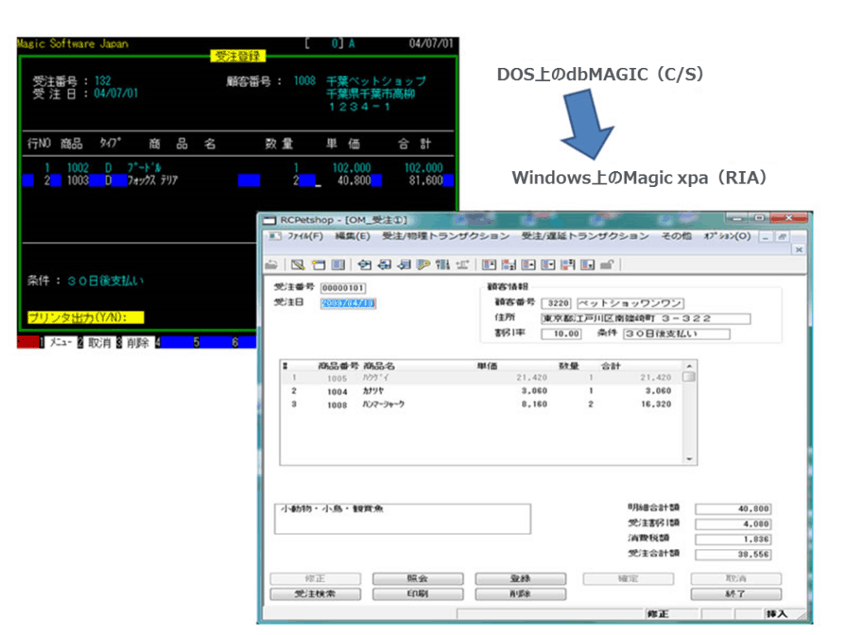Open the オプション(O) menu
The image size is (846, 635).
pos(727,236)
